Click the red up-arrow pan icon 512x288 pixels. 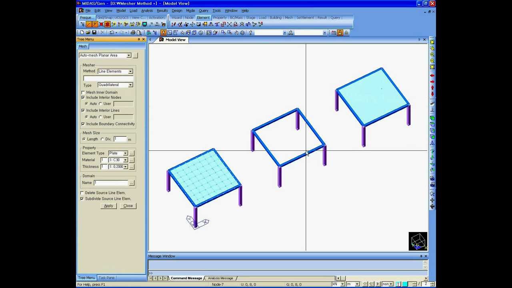[x=432, y=88]
